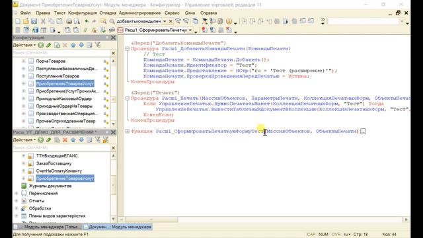Click the green add button in Конфигурация panel
Screen dimensions: 423x238
(41, 45)
